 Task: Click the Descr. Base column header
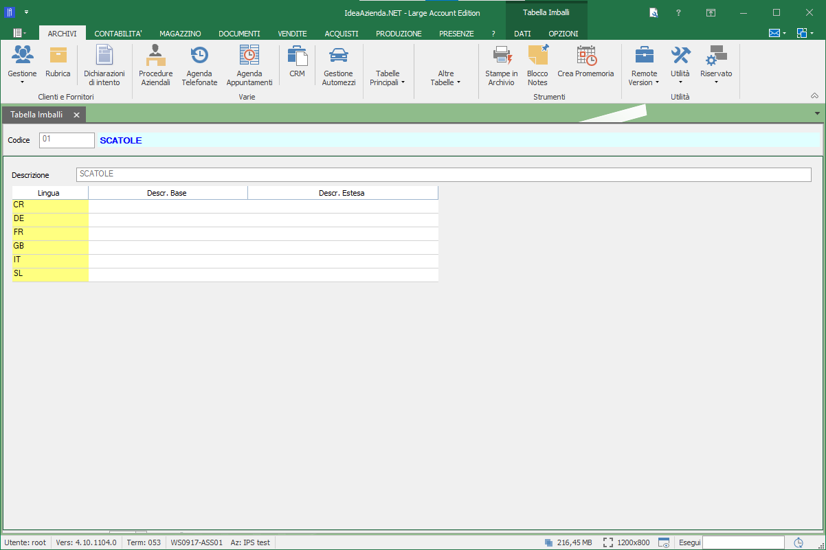point(167,193)
